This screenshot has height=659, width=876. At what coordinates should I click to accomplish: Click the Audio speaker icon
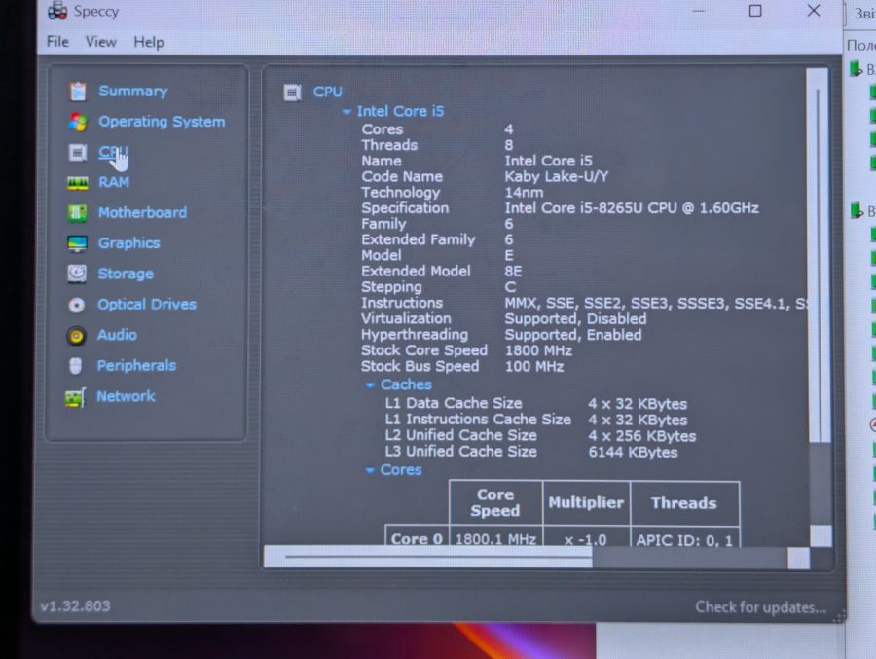[x=77, y=336]
